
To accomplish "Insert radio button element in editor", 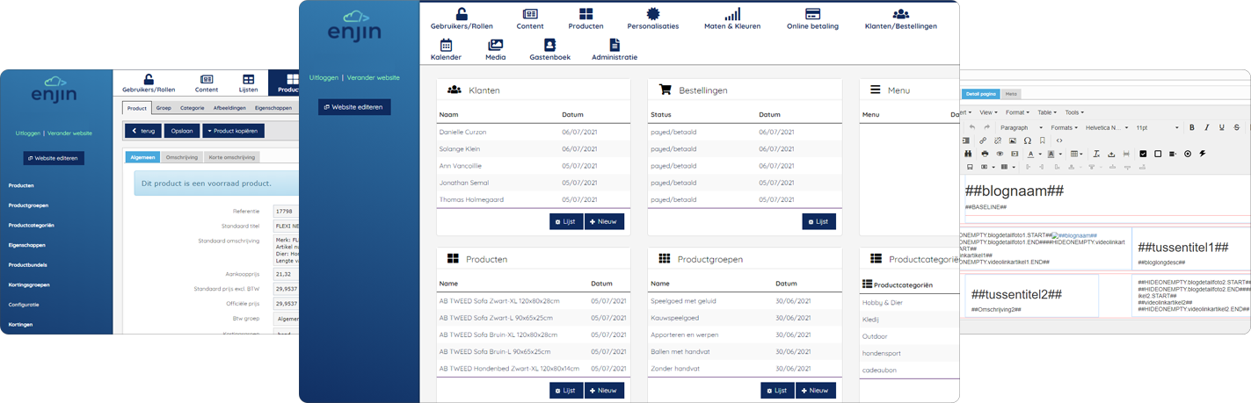I will 1188,154.
